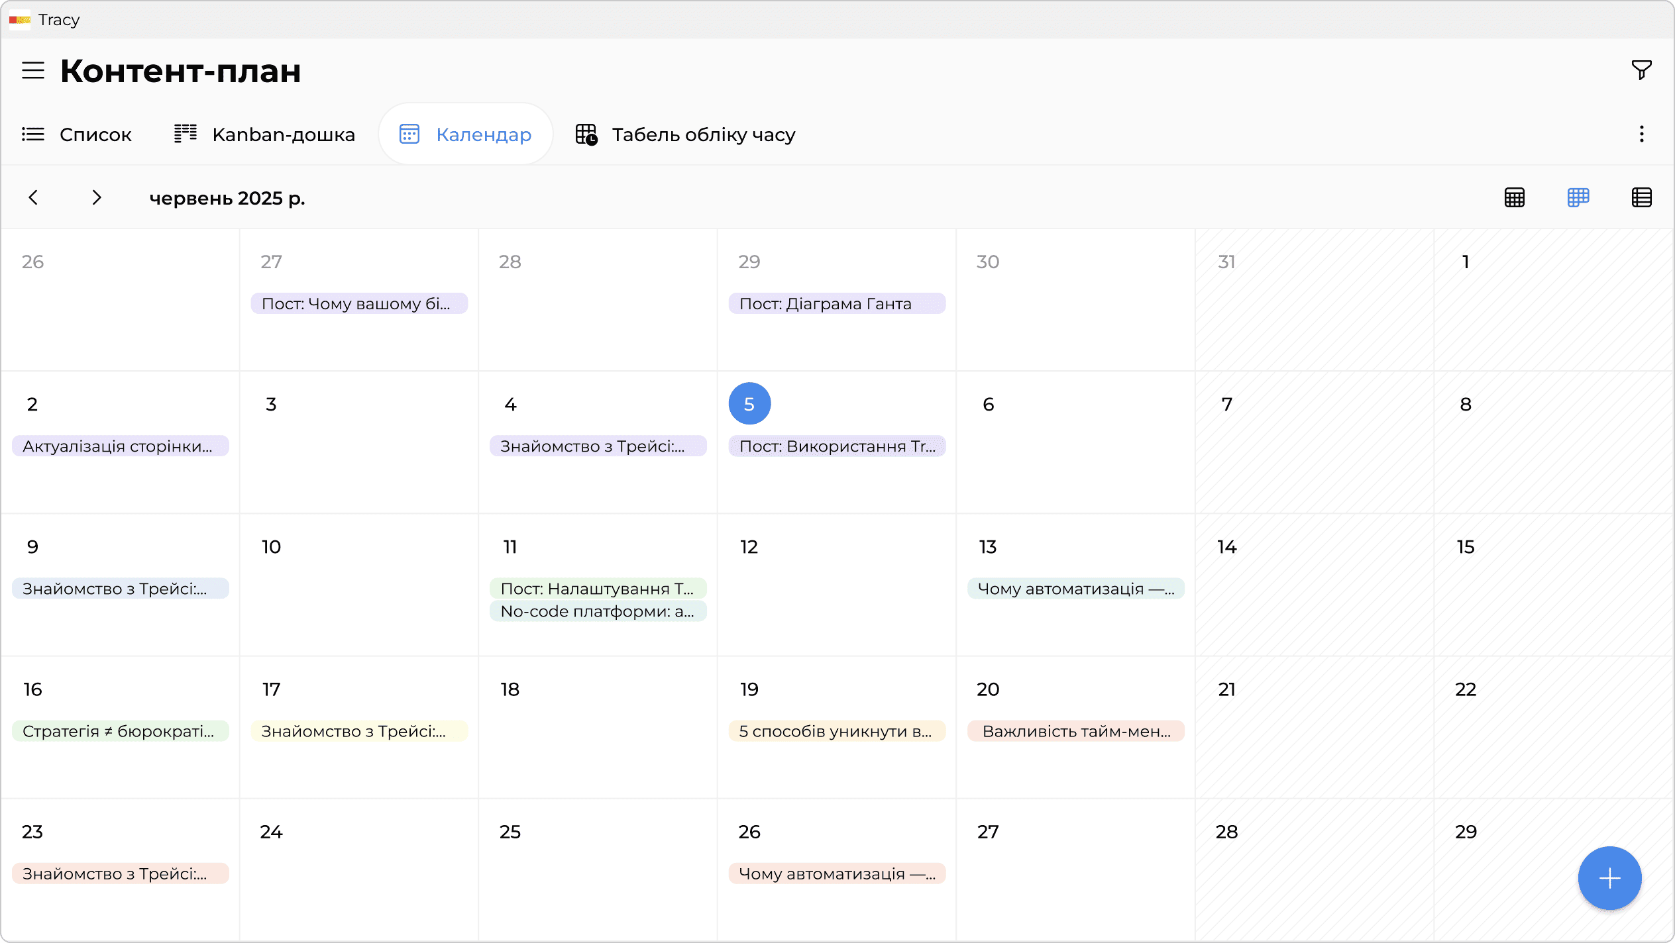Switch to the month grid view icon

click(1515, 197)
